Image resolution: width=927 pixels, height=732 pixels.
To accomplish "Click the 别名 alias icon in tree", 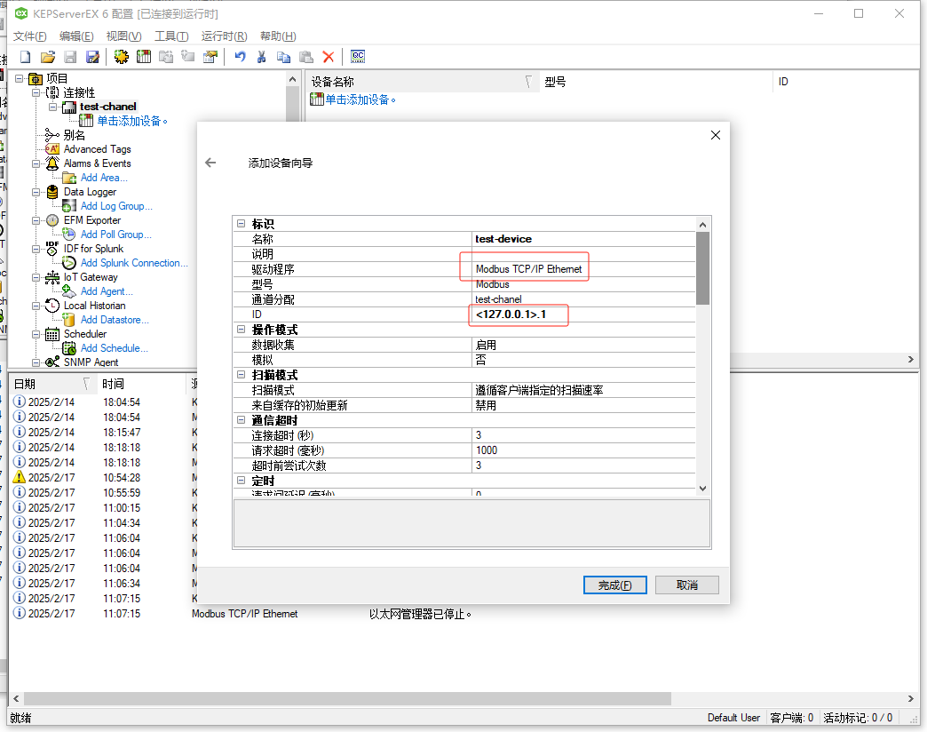I will (x=52, y=135).
